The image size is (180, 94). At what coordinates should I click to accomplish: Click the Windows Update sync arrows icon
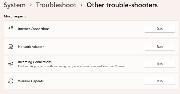click(x=11, y=81)
